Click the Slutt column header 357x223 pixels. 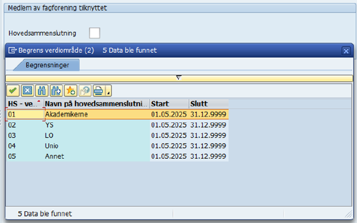[x=209, y=104]
